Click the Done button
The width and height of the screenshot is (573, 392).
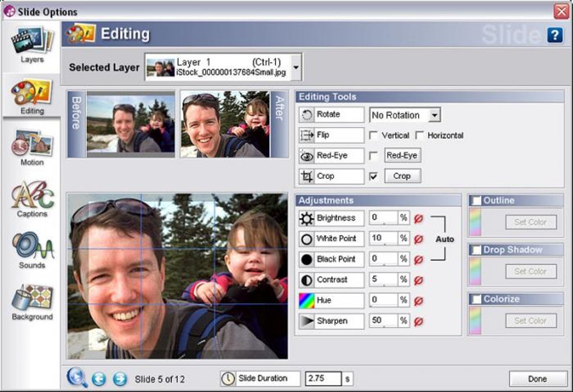tap(538, 379)
